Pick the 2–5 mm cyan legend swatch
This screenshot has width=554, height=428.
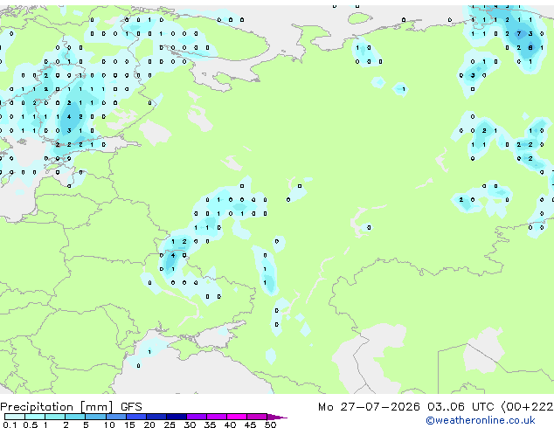(75, 417)
